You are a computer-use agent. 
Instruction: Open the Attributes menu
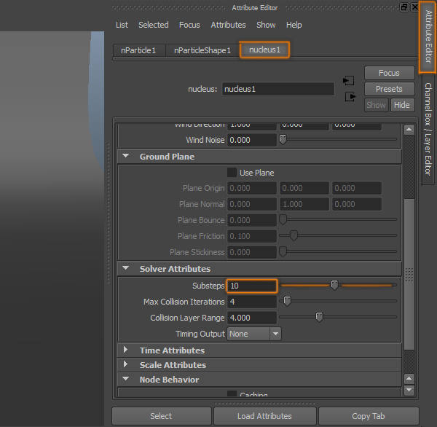(x=228, y=25)
